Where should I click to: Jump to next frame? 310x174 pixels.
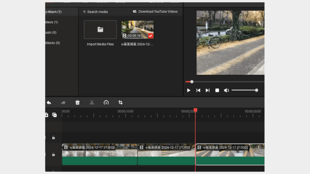point(207,90)
